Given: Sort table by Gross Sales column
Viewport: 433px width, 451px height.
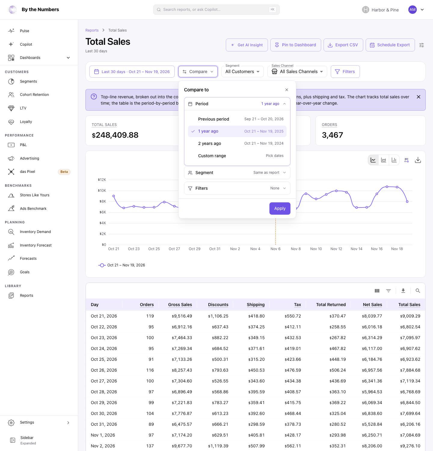Looking at the screenshot, I should click(180, 305).
